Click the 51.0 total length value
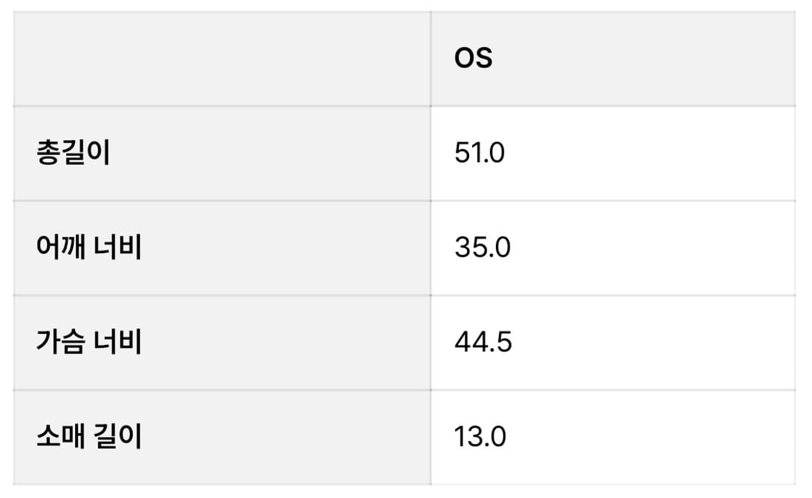Viewport: 812px width, 498px height. coord(479,154)
